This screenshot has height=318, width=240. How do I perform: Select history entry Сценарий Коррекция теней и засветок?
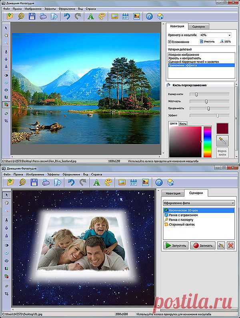(x=202, y=62)
